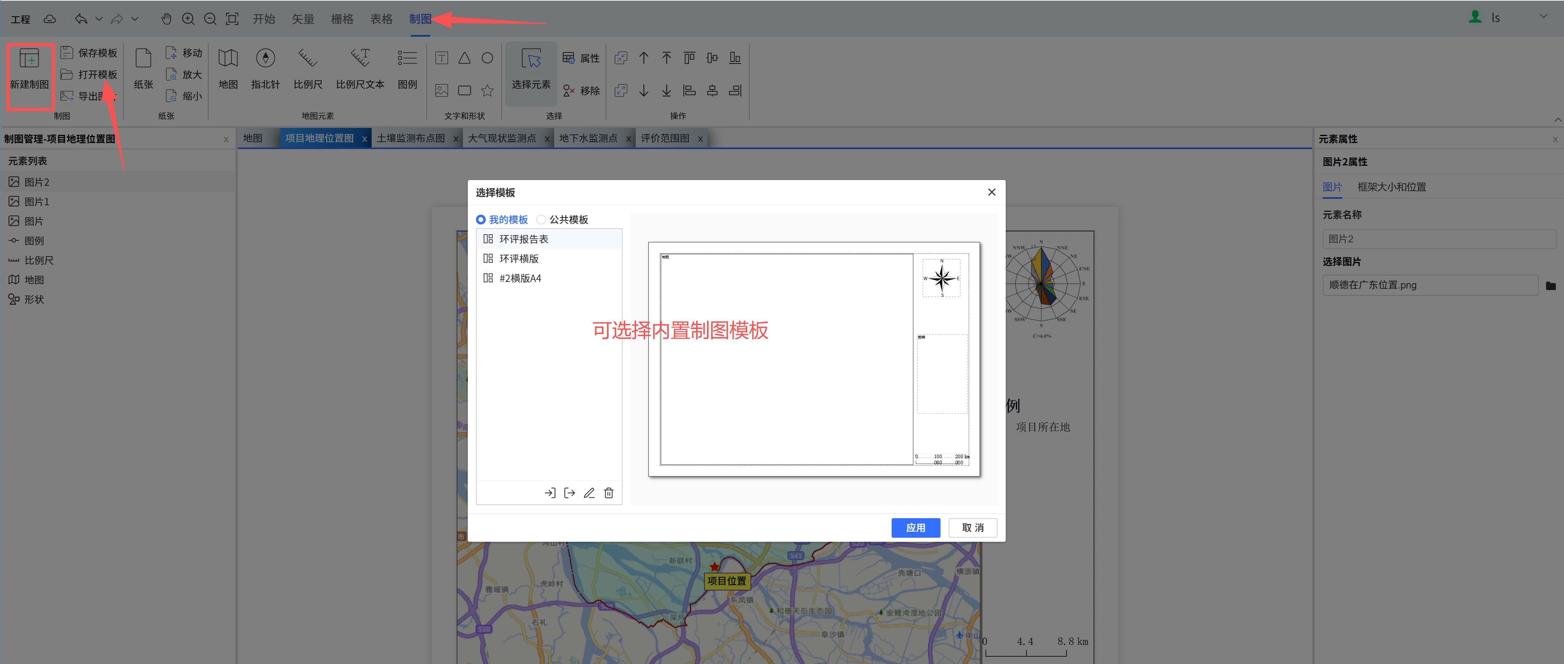Image resolution: width=1564 pixels, height=664 pixels.
Task: Click the align right icon
Action: [x=735, y=90]
